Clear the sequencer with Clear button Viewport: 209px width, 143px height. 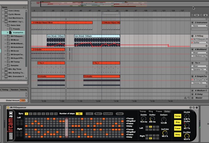120,114
